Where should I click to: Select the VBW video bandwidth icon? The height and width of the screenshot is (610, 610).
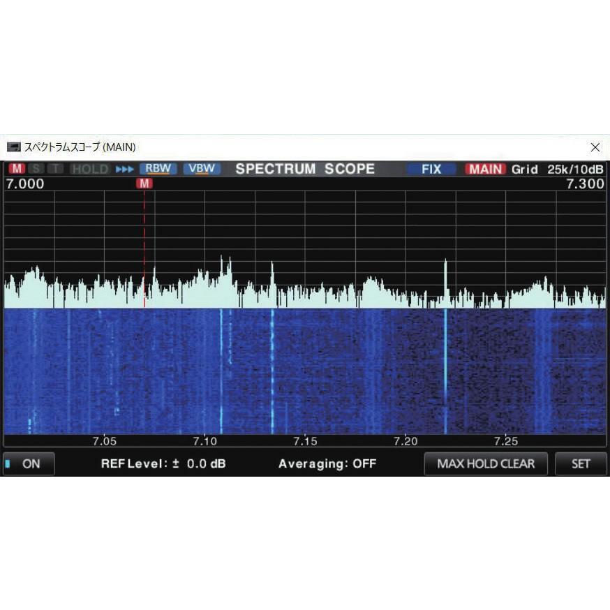coord(201,168)
